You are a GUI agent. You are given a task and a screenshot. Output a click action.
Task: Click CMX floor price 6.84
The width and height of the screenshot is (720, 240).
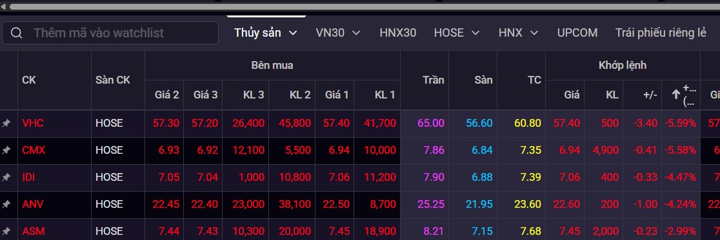pos(482,150)
